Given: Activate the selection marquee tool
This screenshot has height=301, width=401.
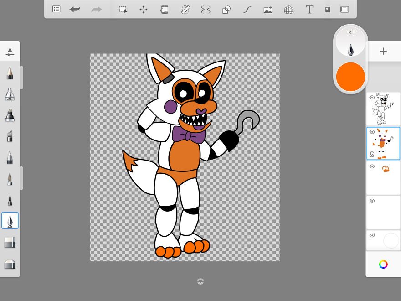Looking at the screenshot, I should pos(123,9).
